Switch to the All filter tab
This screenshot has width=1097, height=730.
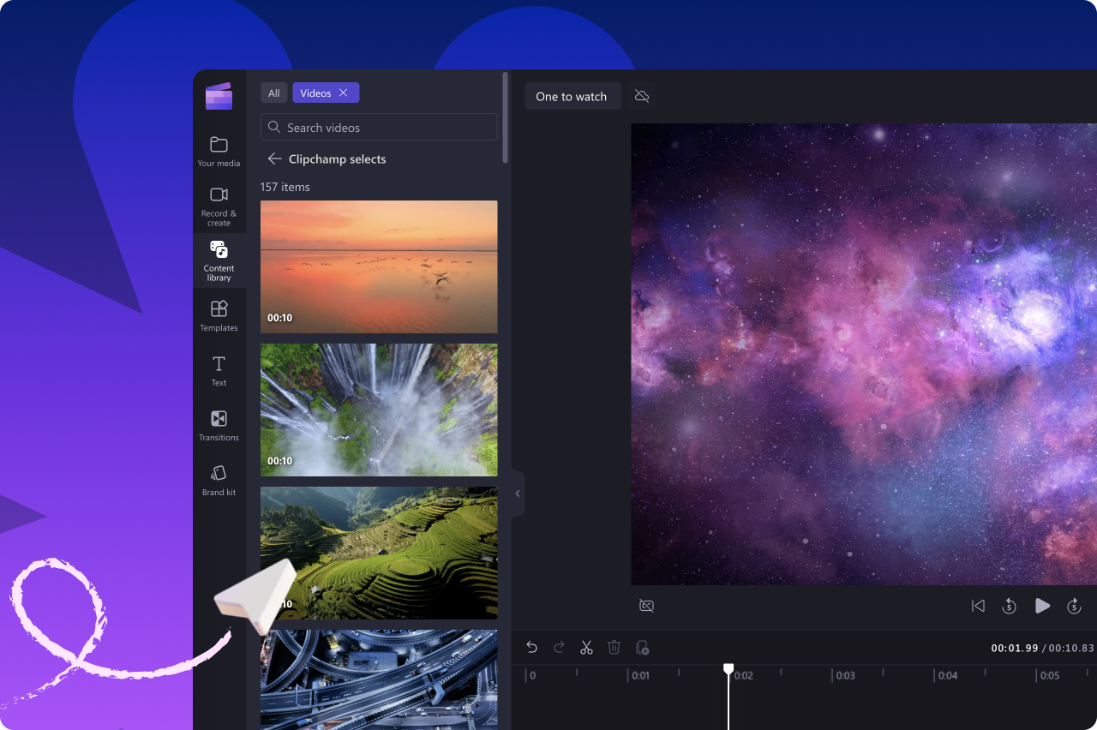[273, 93]
